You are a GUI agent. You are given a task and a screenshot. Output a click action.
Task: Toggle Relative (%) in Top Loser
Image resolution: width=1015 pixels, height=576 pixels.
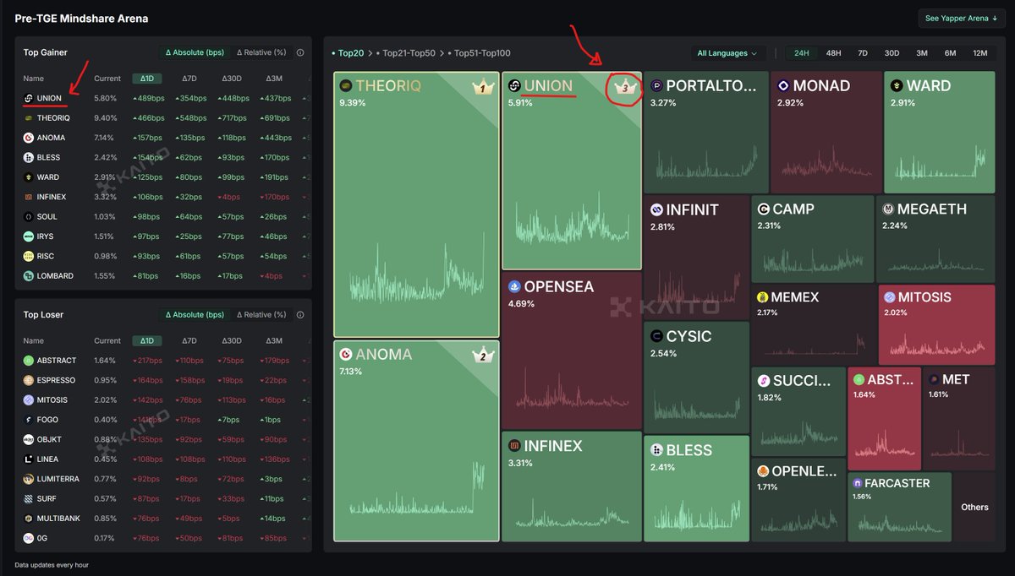point(261,315)
